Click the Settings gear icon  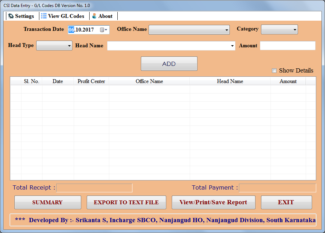point(10,16)
